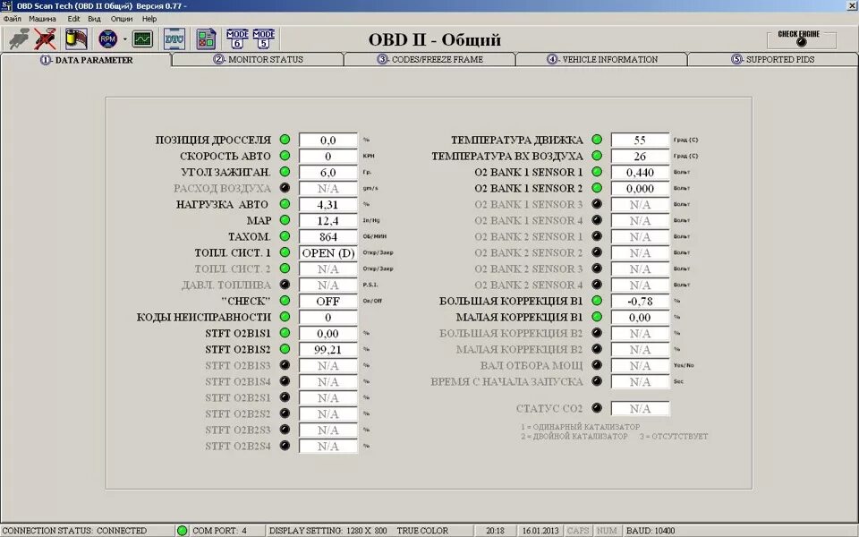
Task: Open the MODE 5 toolbar icon
Action: 263,39
